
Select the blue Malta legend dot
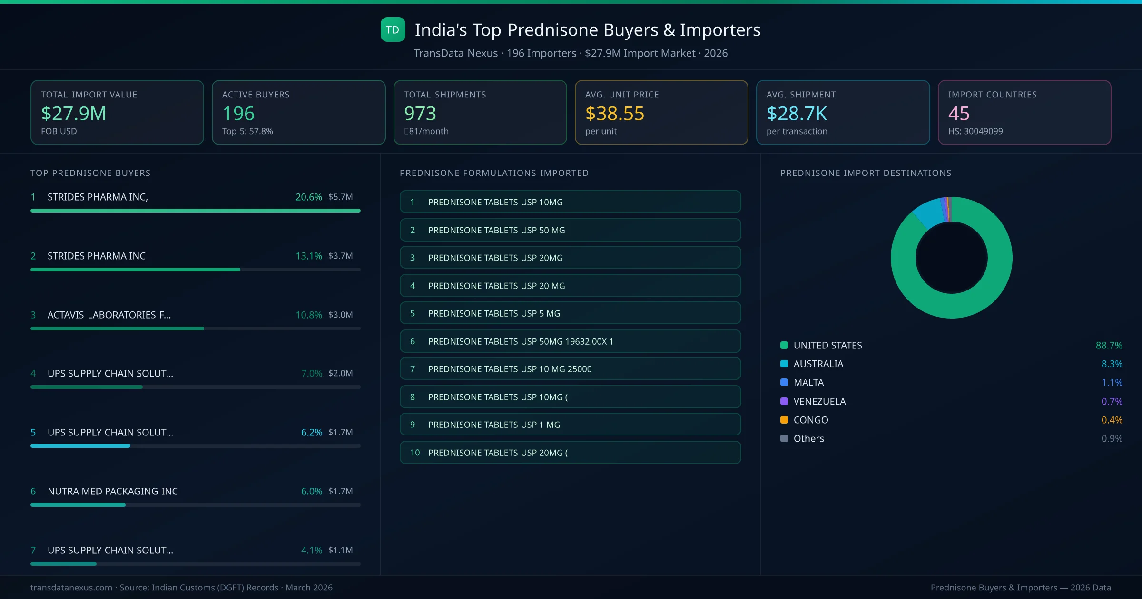pos(784,382)
